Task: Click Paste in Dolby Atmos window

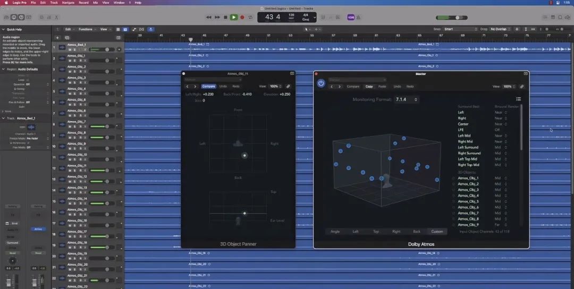Action: click(382, 87)
